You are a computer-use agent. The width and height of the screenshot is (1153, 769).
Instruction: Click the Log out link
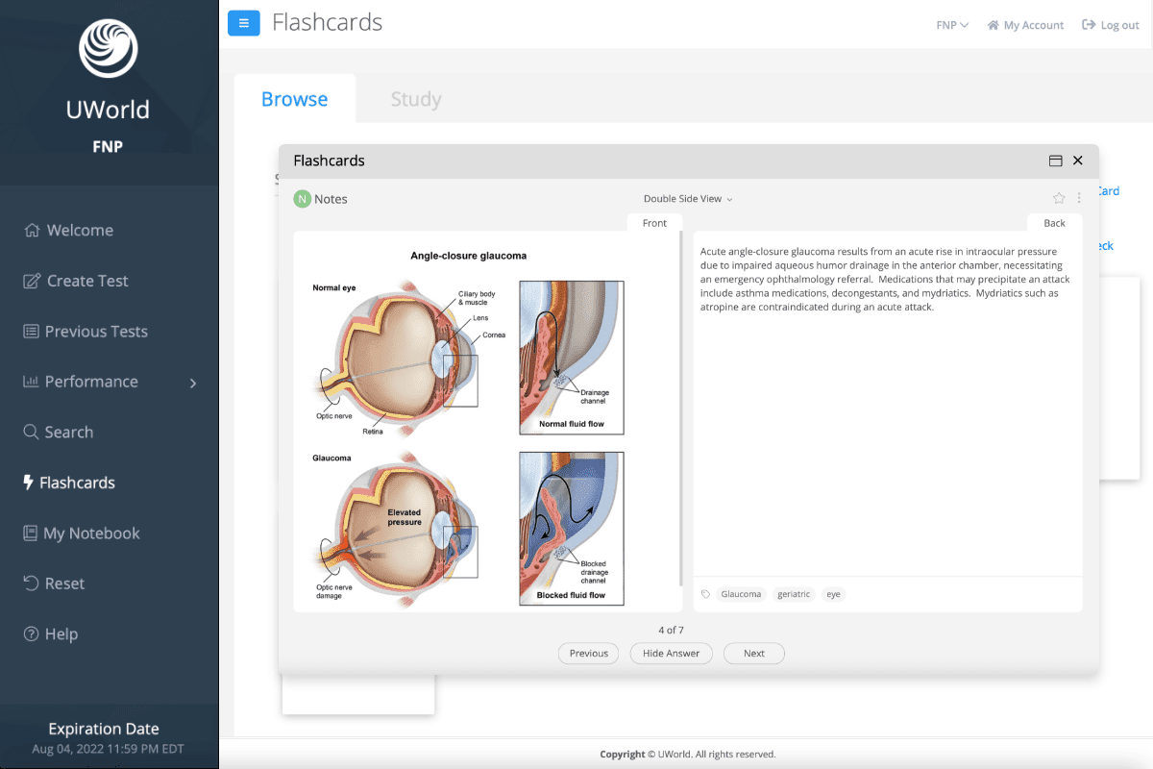click(x=1111, y=25)
